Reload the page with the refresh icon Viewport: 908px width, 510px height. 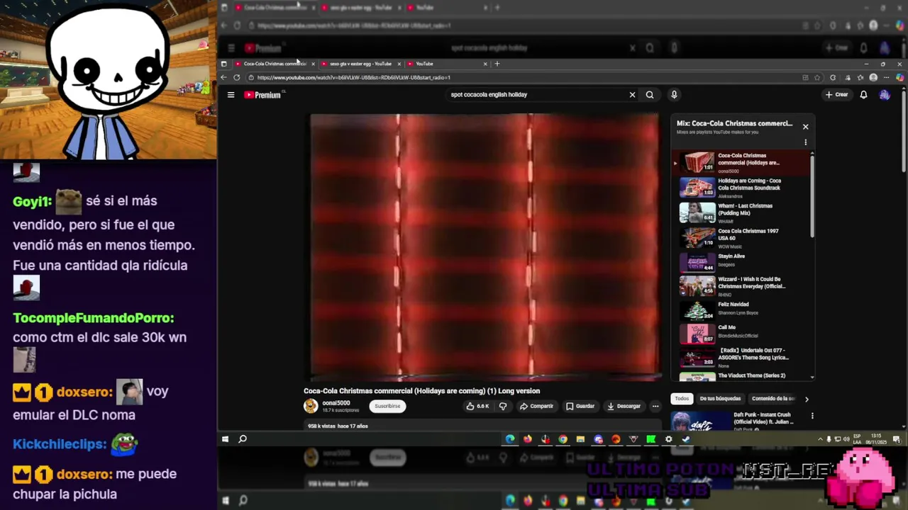236,77
